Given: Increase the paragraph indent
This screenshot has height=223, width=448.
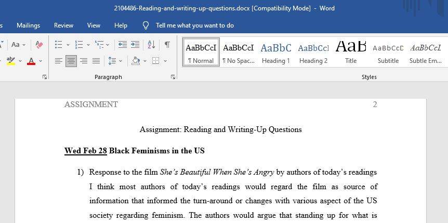Looking at the screenshot, I should click(x=135, y=45).
